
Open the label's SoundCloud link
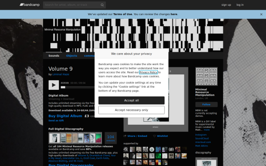pyautogui.click(x=202, y=139)
